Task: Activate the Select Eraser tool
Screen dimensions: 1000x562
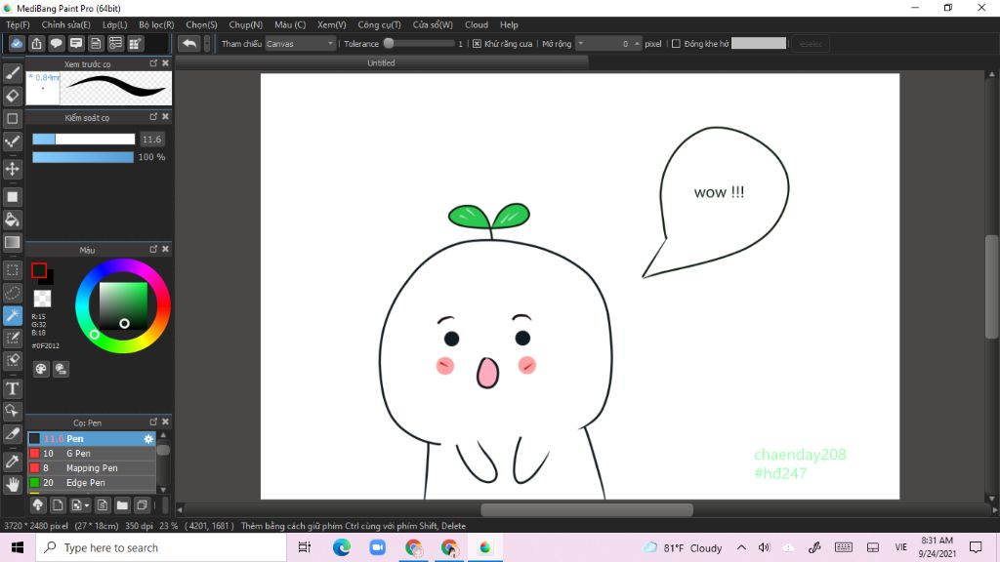Action: [12, 361]
